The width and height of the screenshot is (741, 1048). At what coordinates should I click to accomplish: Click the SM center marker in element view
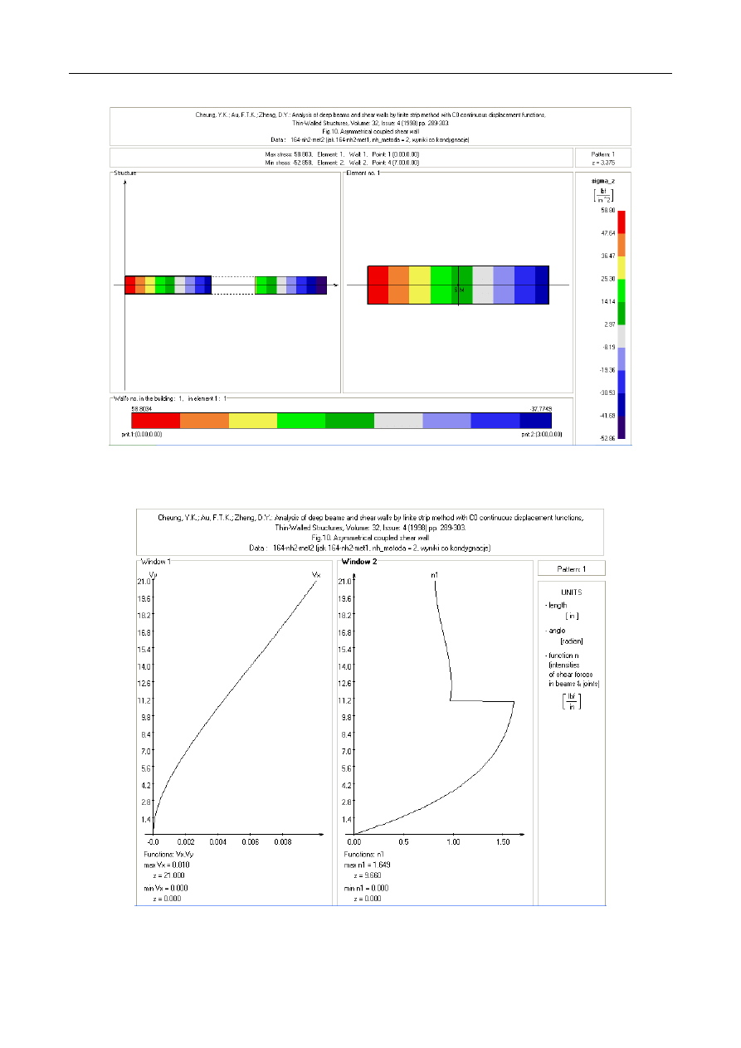click(x=459, y=289)
